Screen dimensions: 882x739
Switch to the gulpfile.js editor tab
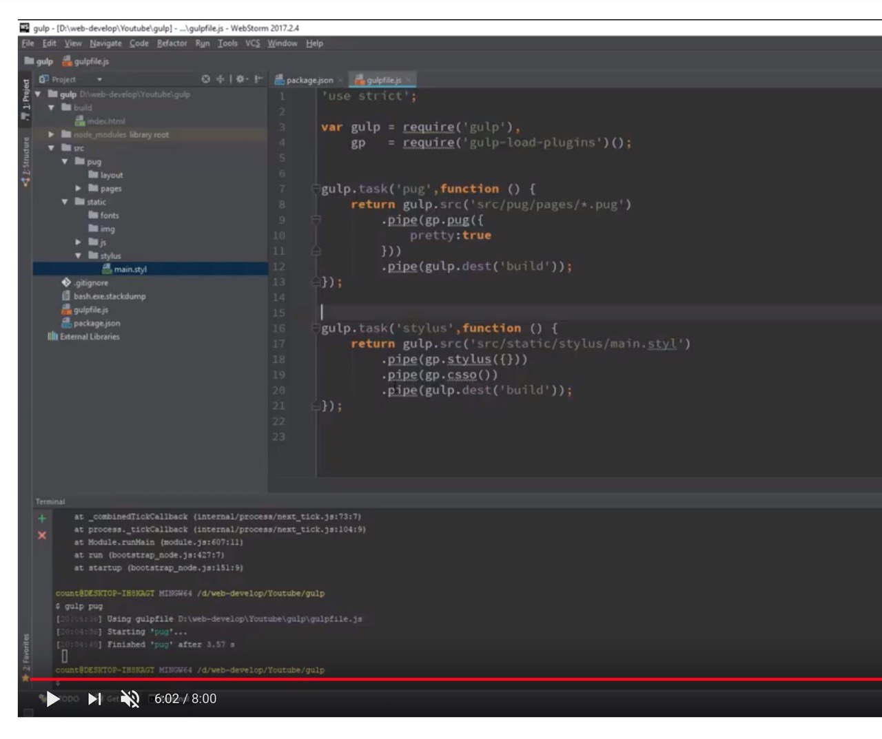[x=382, y=80]
